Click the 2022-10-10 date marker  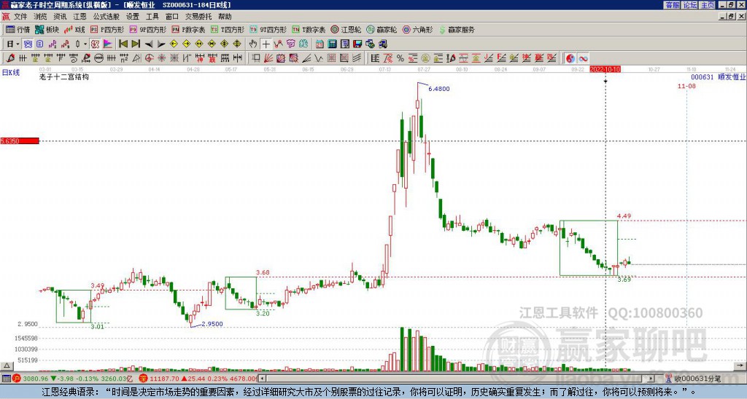(605, 69)
